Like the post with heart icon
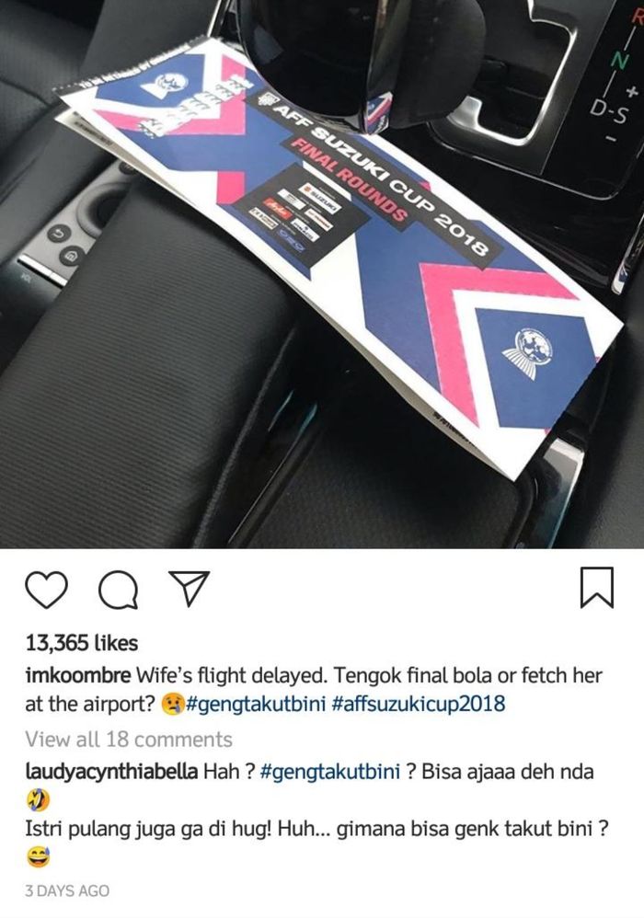The image size is (644, 918). click(x=47, y=590)
